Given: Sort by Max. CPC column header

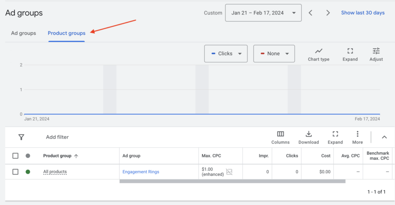Looking at the screenshot, I should (211, 156).
